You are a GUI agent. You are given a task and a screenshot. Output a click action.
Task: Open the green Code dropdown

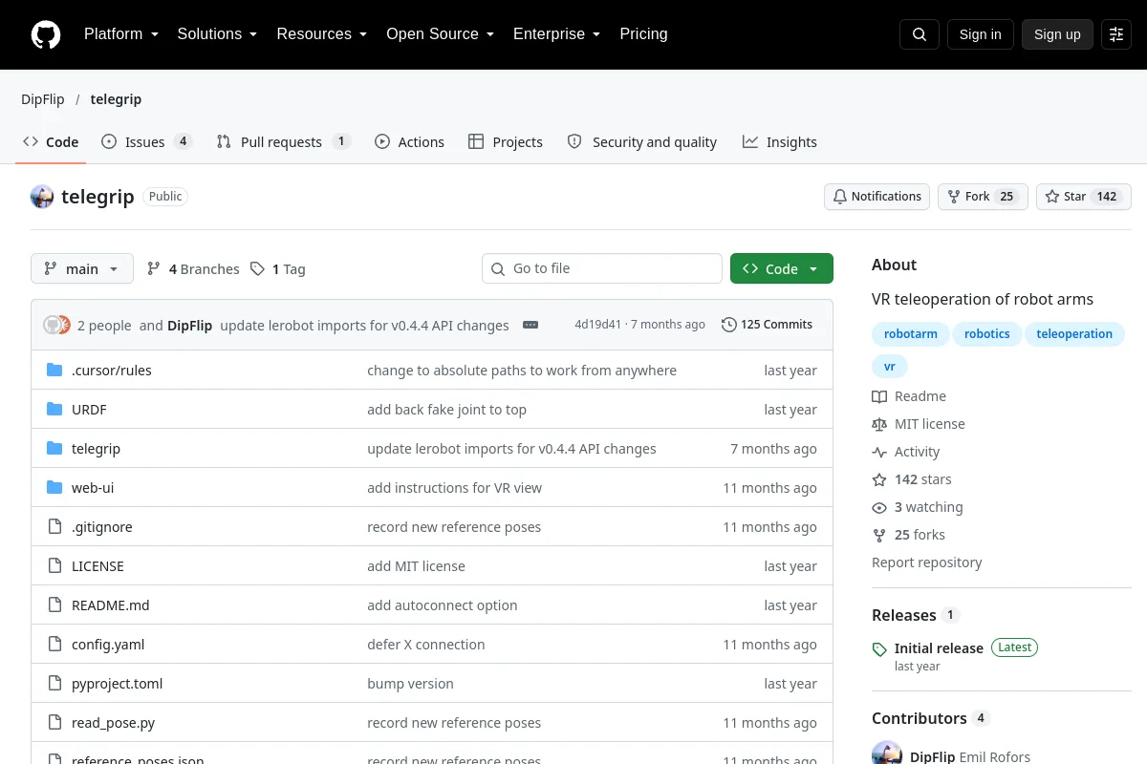tap(782, 269)
